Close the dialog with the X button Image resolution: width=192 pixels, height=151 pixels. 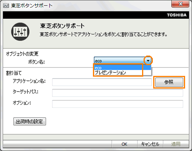180,4
